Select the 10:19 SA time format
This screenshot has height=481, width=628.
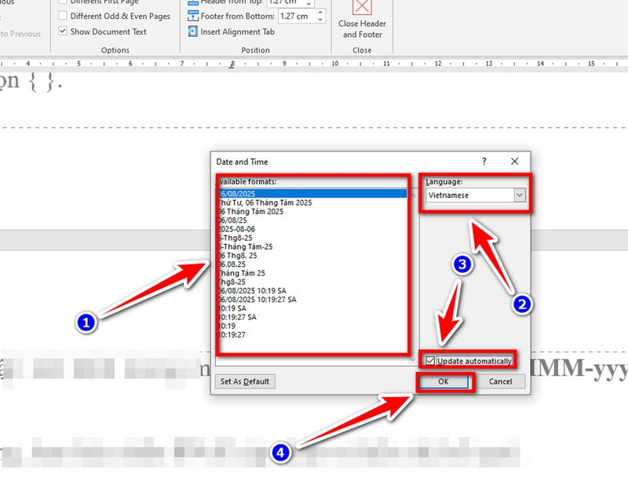pos(312,308)
